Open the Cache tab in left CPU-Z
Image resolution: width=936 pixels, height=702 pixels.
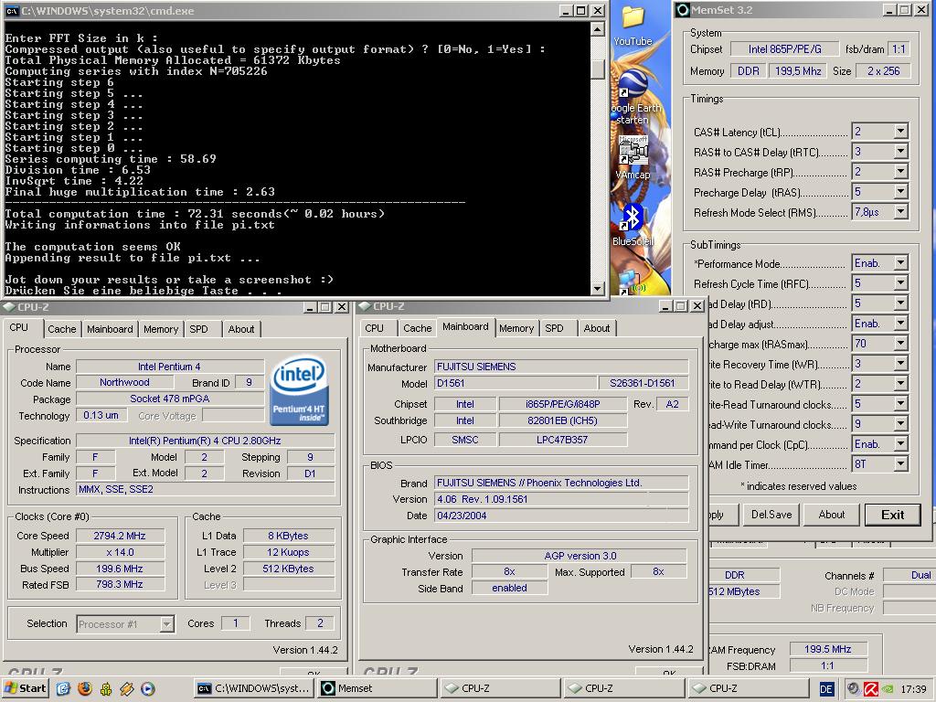pyautogui.click(x=61, y=329)
